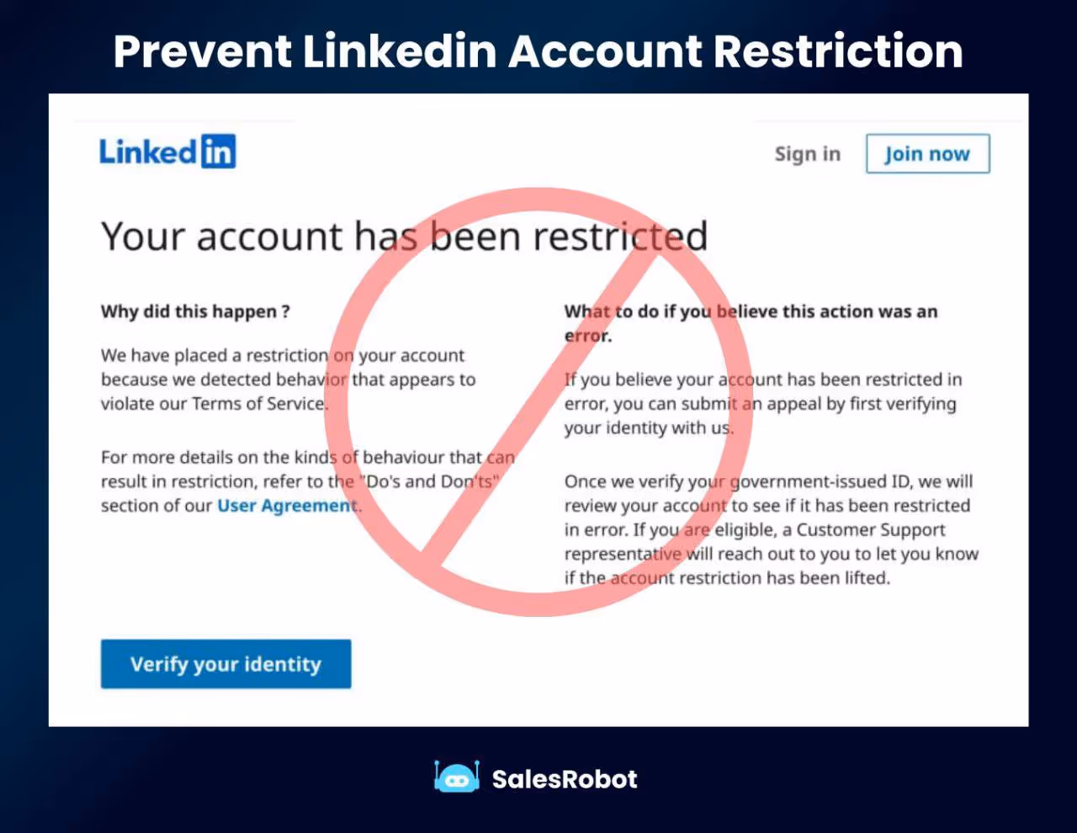The width and height of the screenshot is (1077, 833).
Task: Select the LinkedIn wordmark logo
Action: [x=167, y=151]
